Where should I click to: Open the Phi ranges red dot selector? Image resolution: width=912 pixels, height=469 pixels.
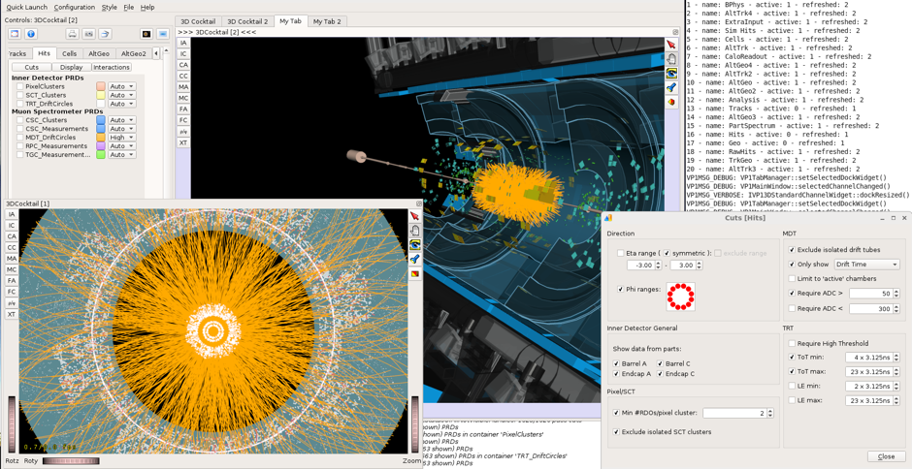pyautogui.click(x=680, y=297)
